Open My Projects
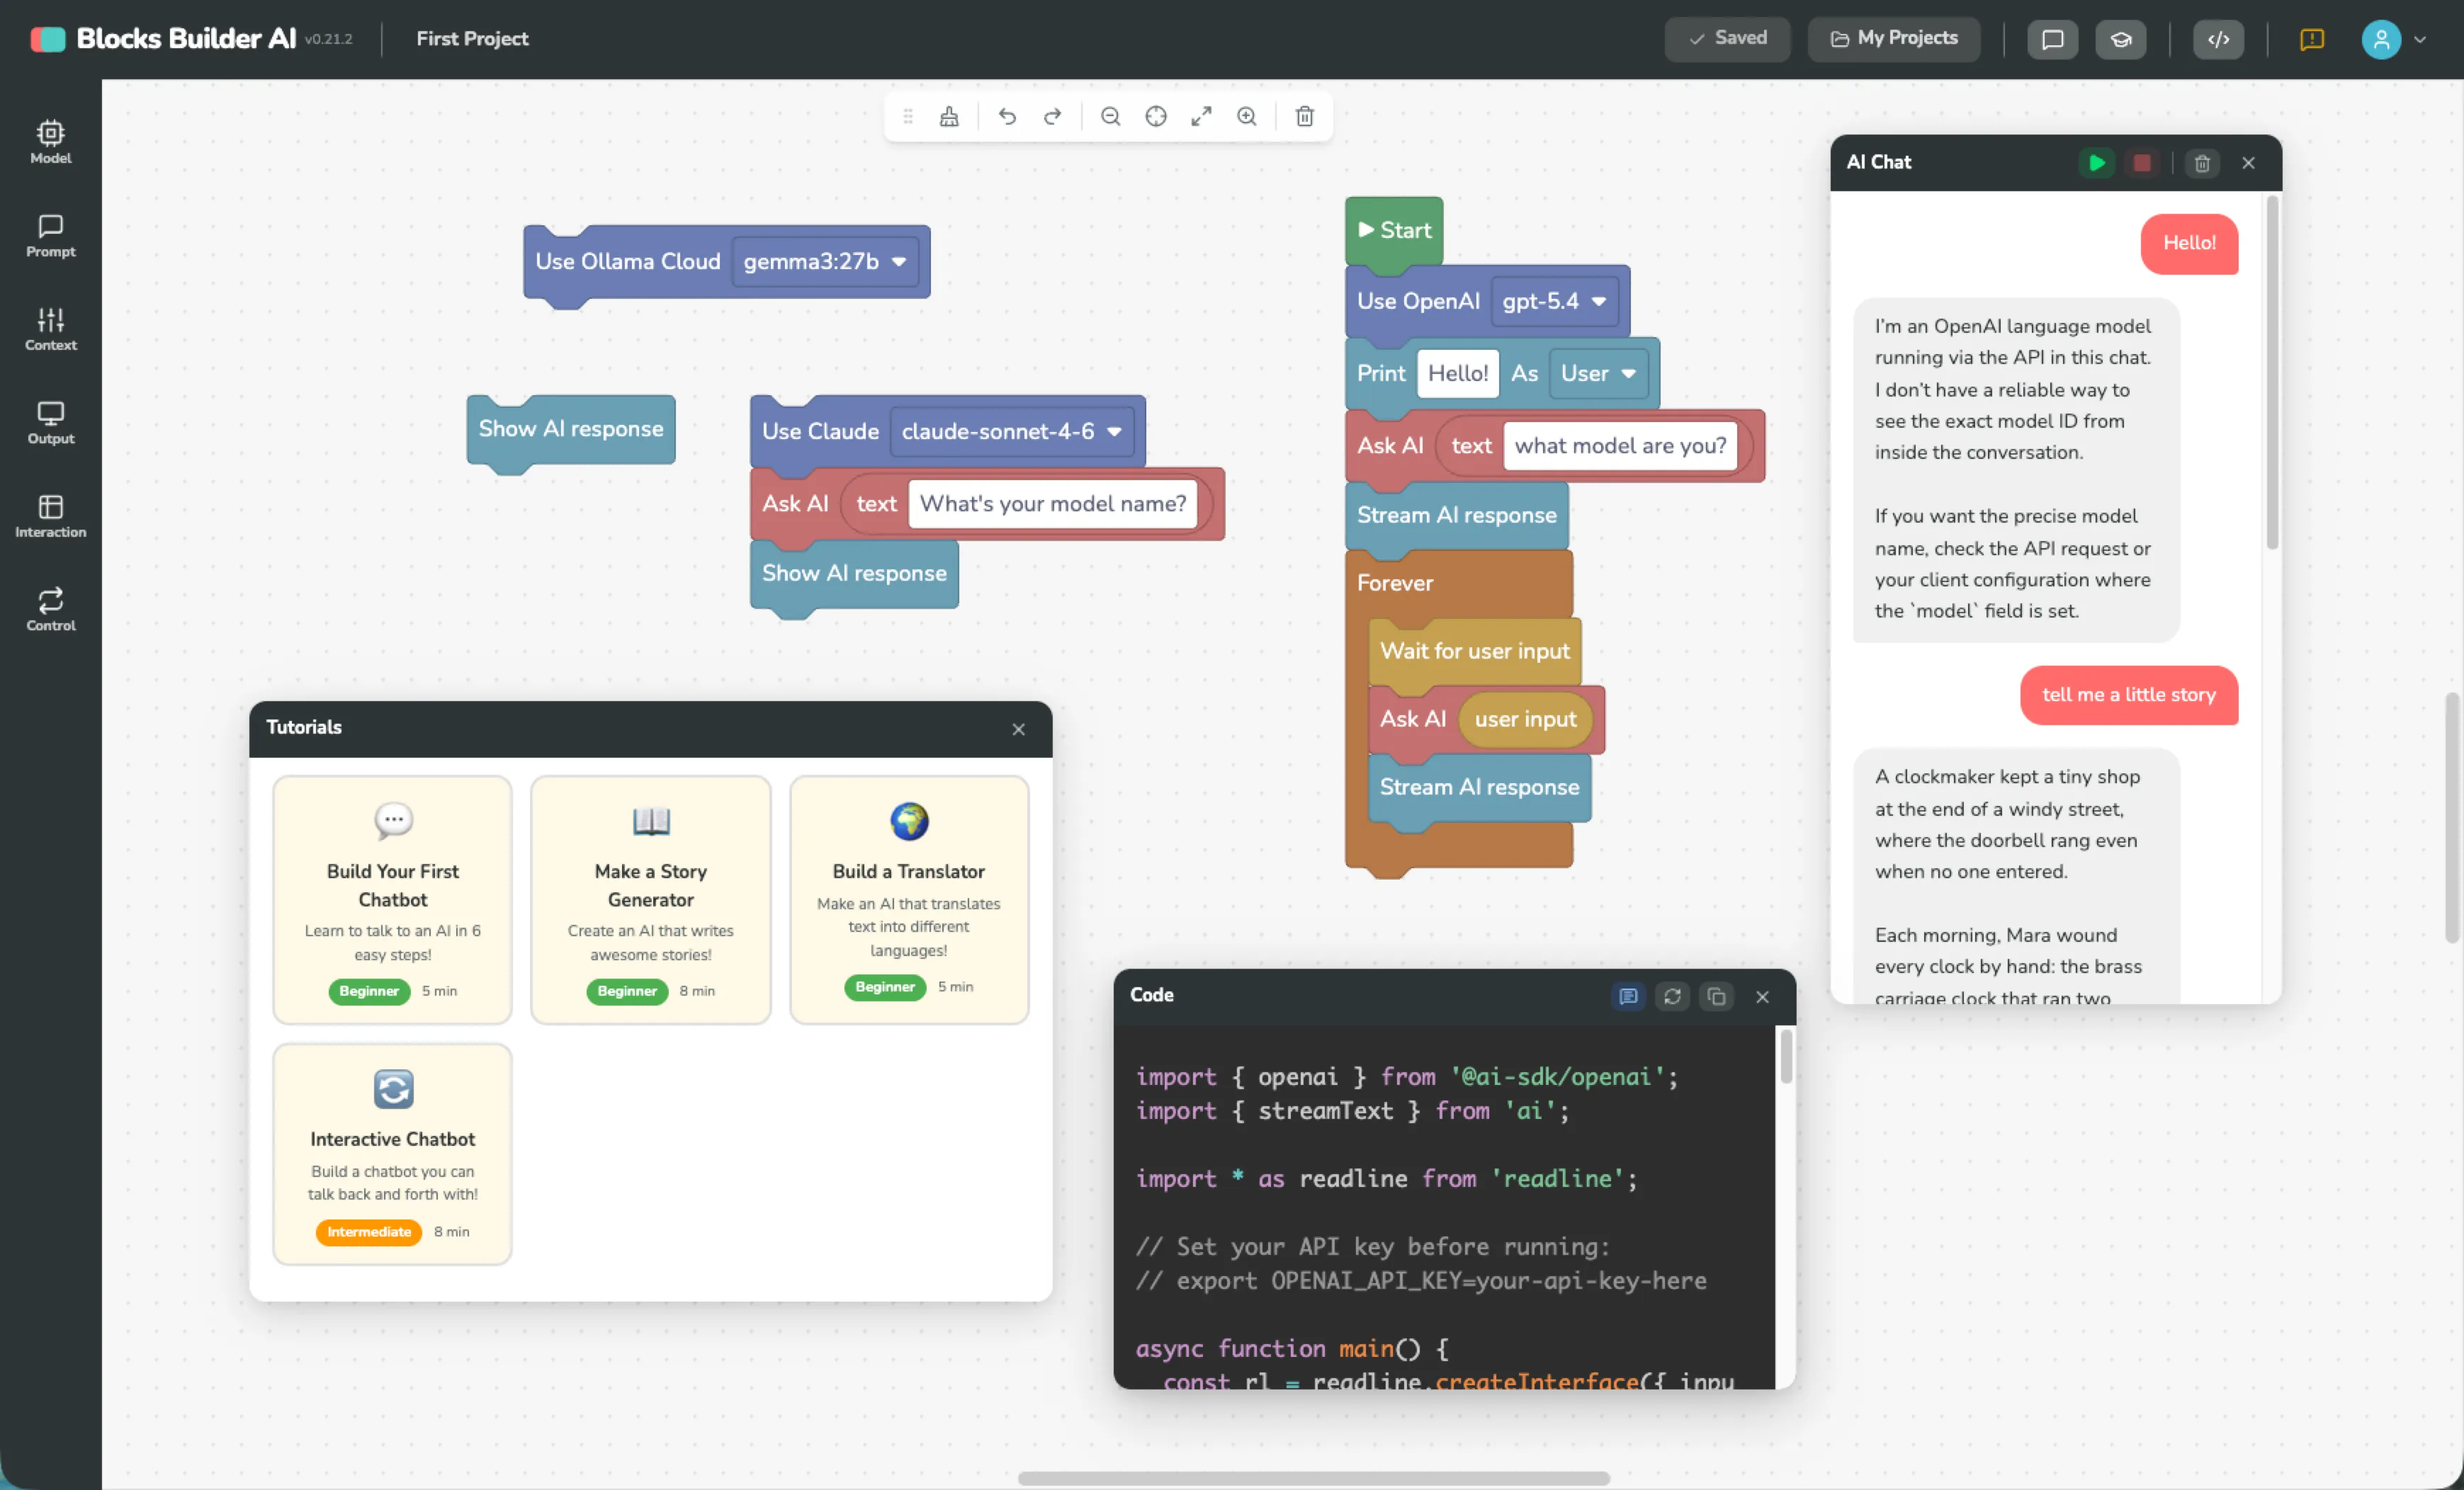This screenshot has width=2464, height=1490. tap(1893, 39)
